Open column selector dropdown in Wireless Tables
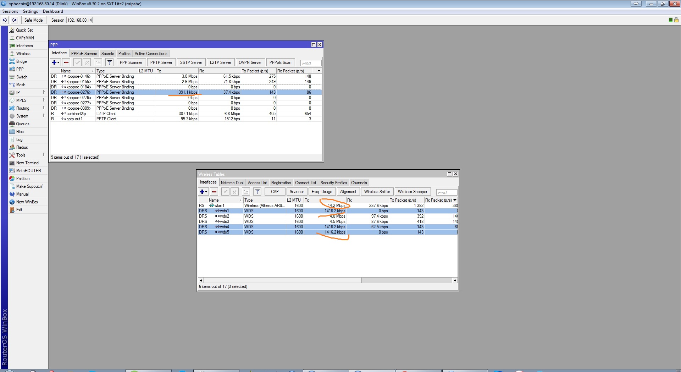 pyautogui.click(x=455, y=200)
